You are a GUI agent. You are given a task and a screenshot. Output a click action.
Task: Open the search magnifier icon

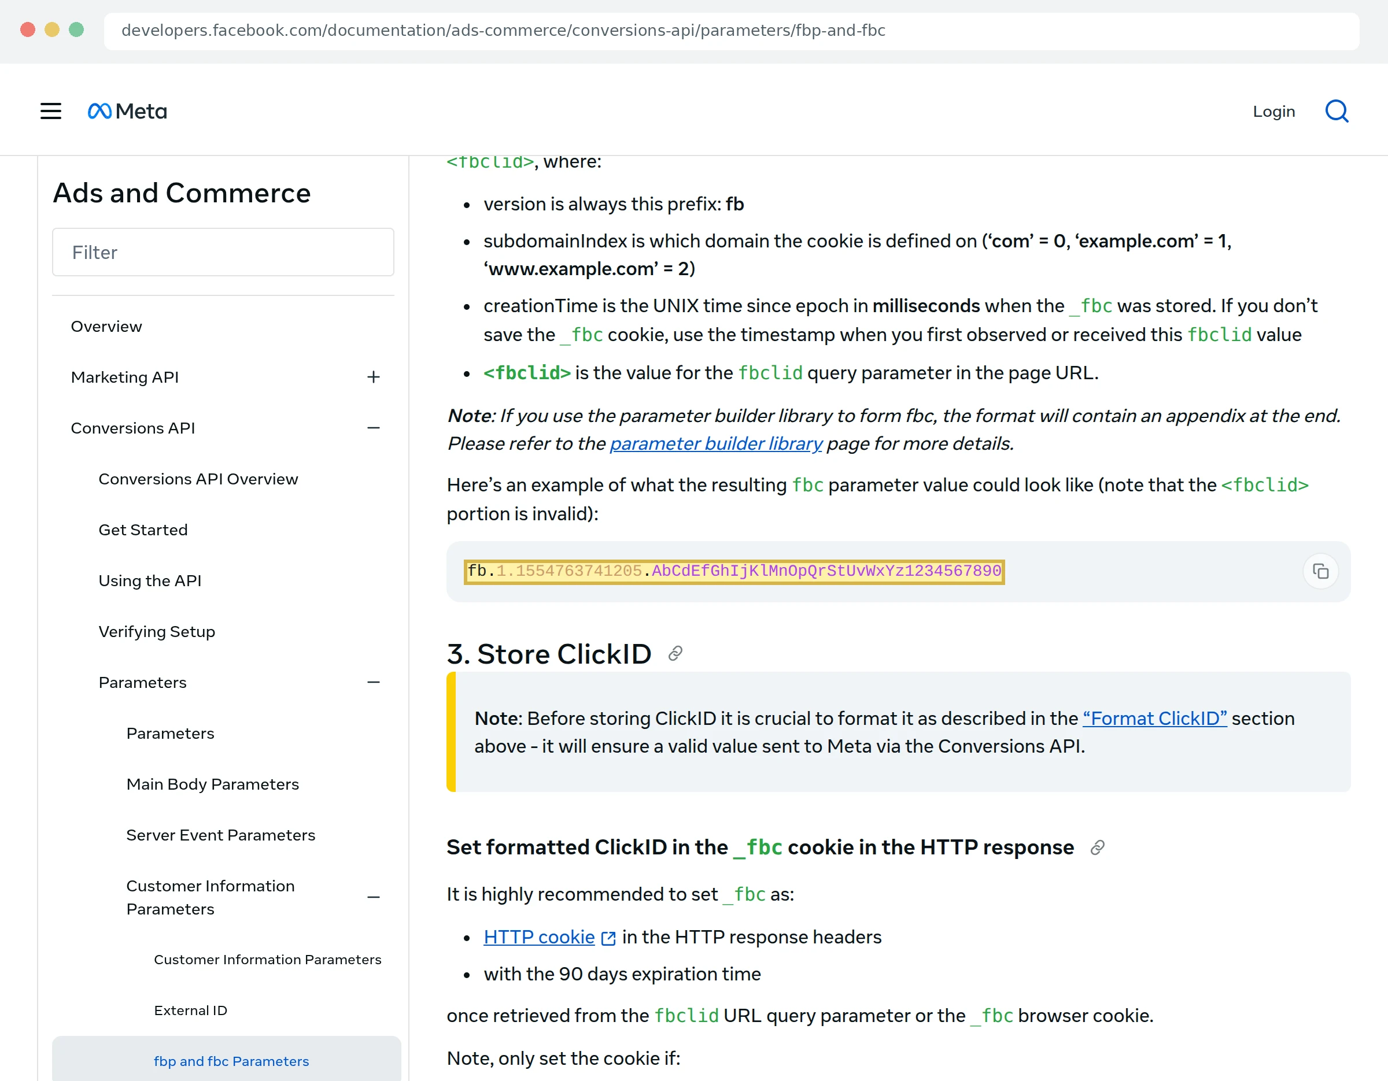click(x=1337, y=111)
